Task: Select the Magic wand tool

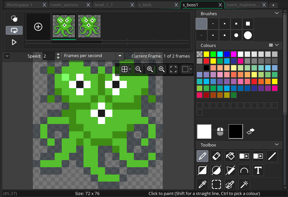Action: 244,184
